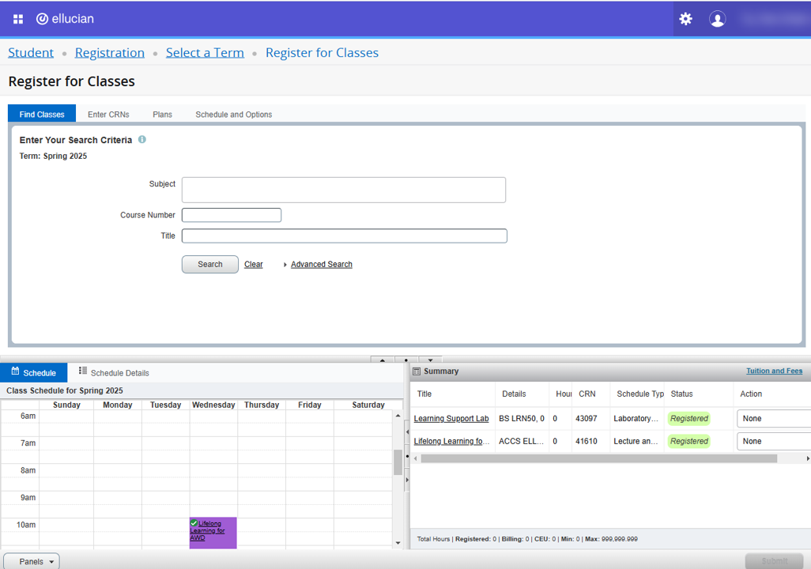811x569 pixels.
Task: Open Action dropdown for Lifelong Learning course
Action: (773, 442)
